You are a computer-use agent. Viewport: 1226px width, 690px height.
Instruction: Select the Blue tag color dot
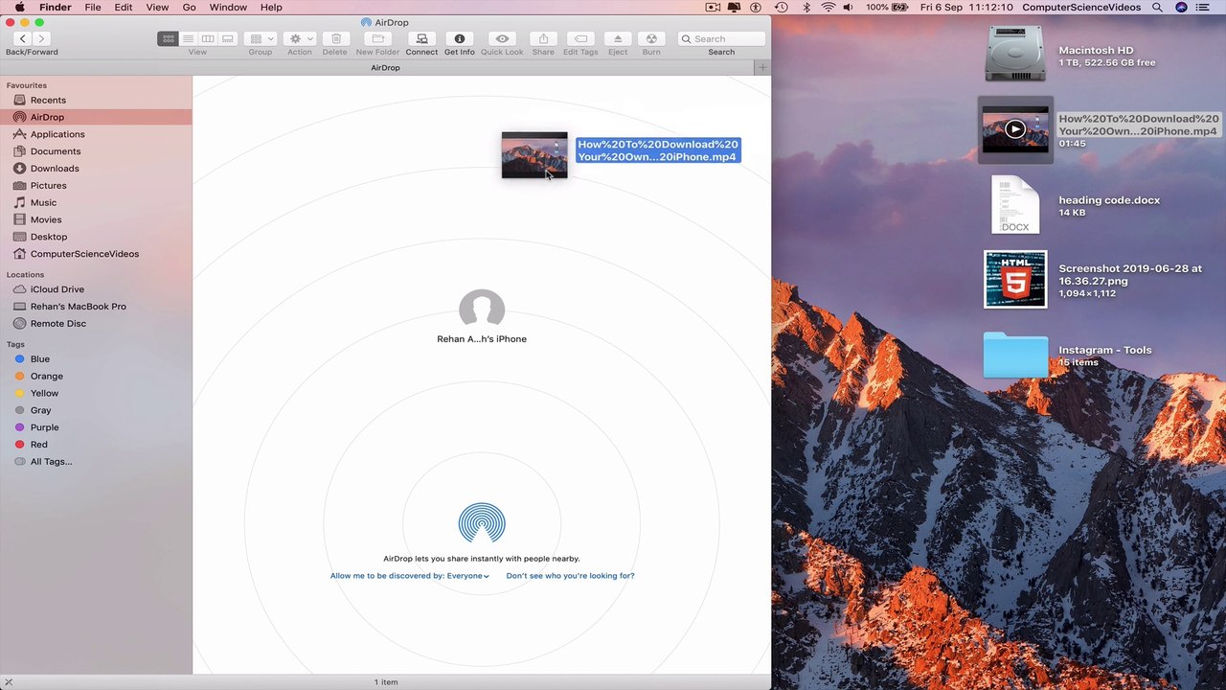pos(20,359)
